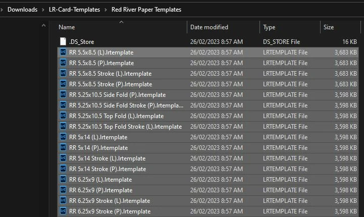
Task: Select the file name .DS_Store
Action: pyautogui.click(x=81, y=42)
